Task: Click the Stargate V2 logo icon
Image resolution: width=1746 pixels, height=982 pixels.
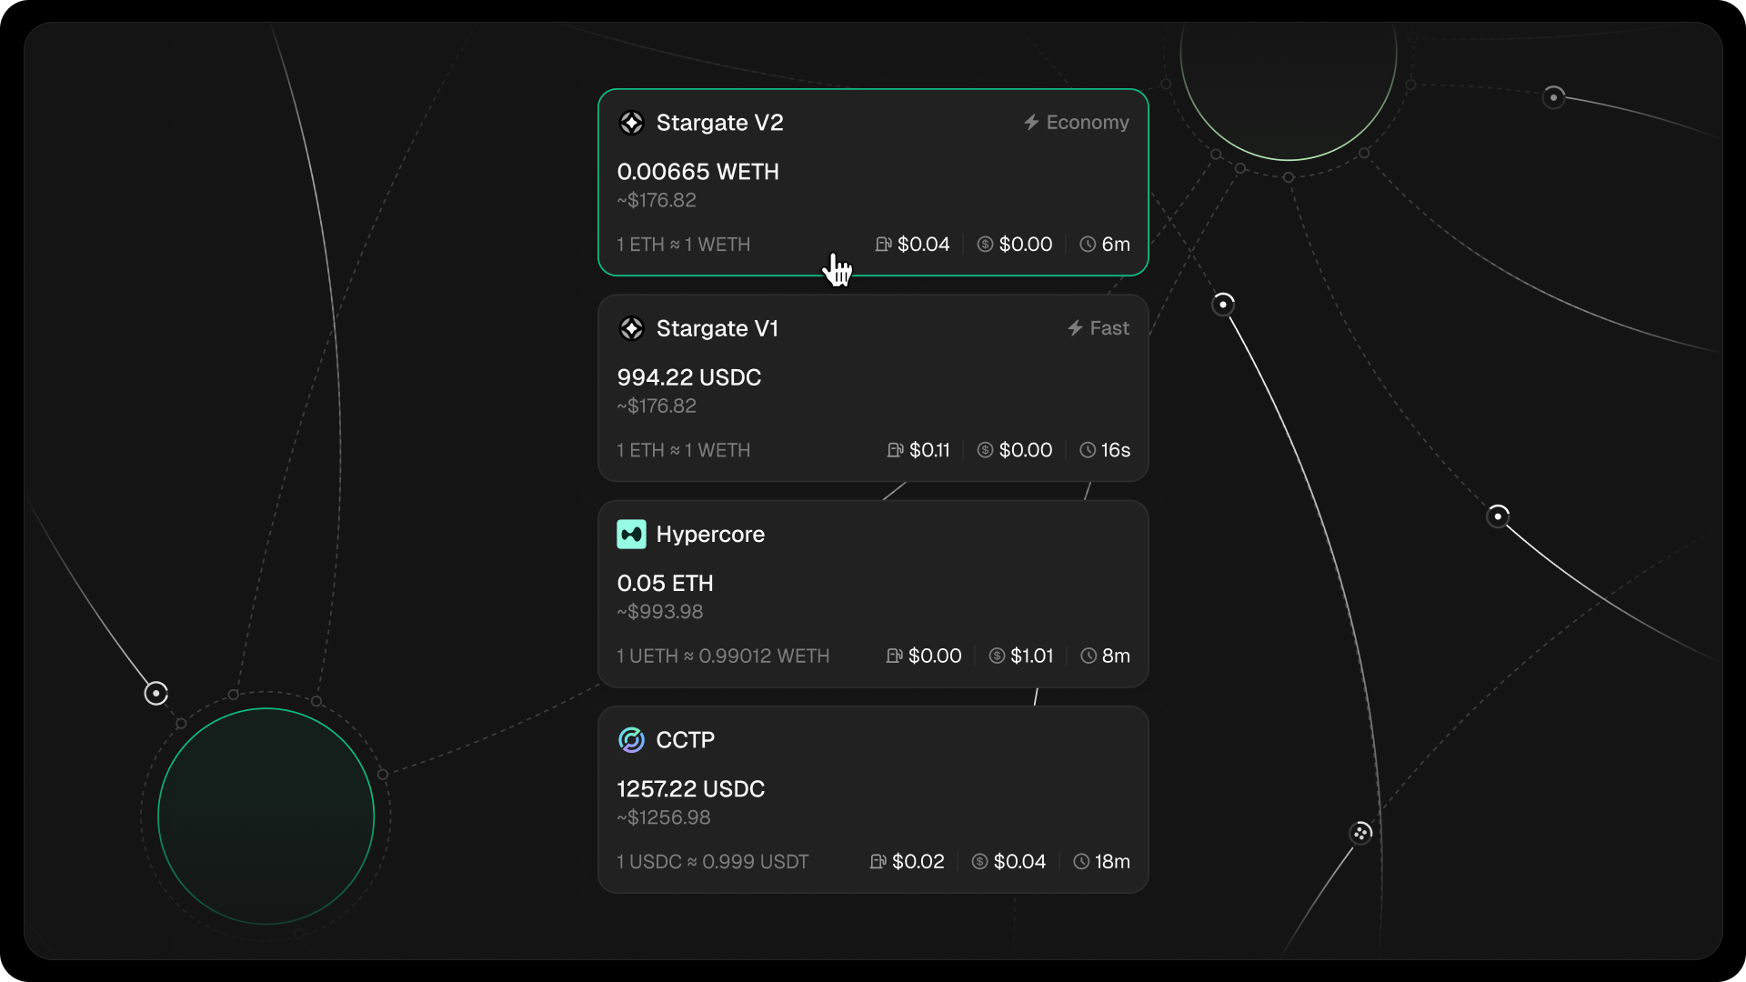Action: tap(631, 123)
